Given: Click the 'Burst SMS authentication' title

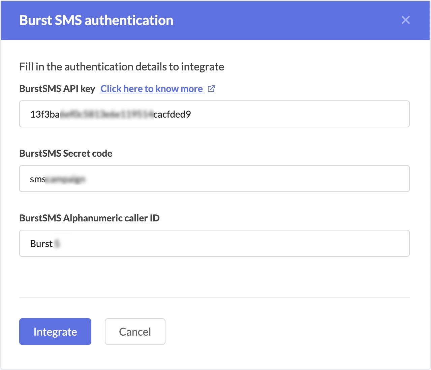Looking at the screenshot, I should [x=96, y=20].
